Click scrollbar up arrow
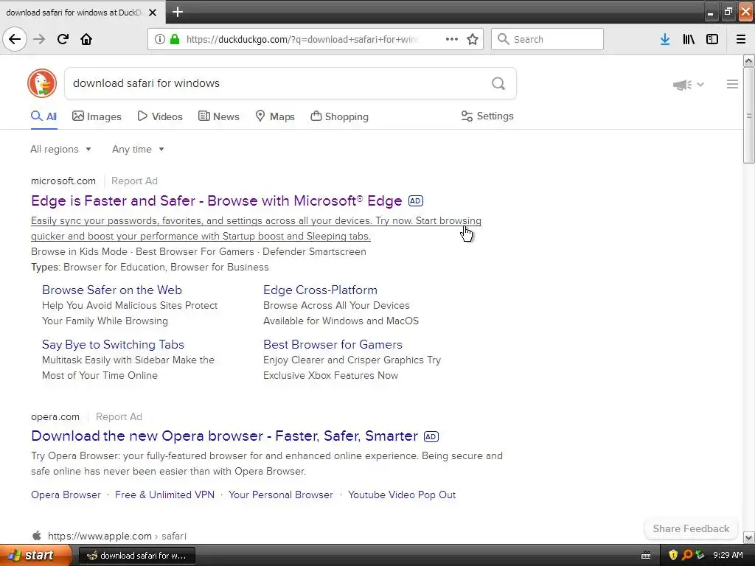 (x=749, y=60)
